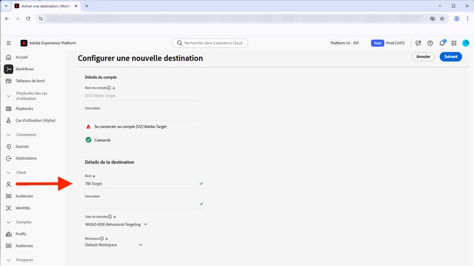Go to Accueil home page
The width and height of the screenshot is (474, 266).
(21, 57)
